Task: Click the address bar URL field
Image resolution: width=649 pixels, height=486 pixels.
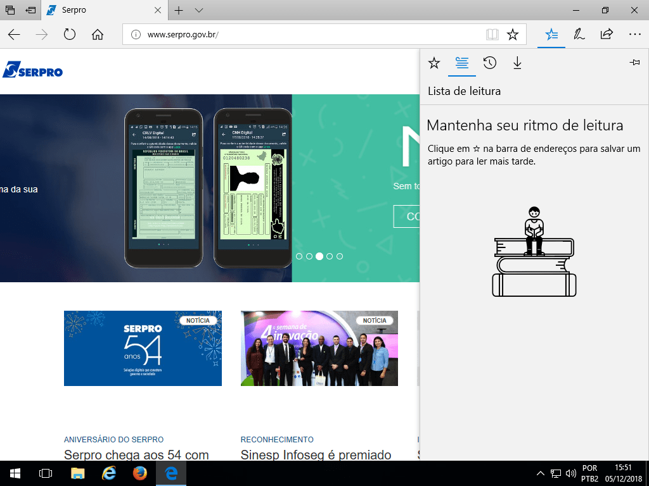Action: coord(304,35)
